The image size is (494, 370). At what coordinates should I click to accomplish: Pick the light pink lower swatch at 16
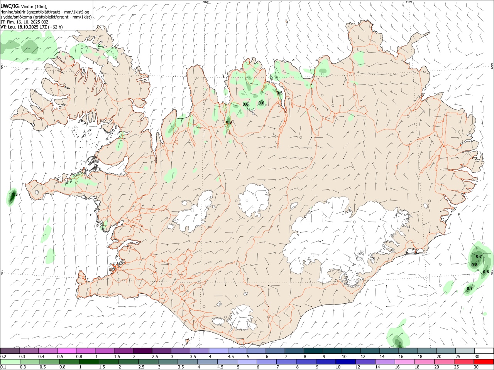tap(404, 362)
